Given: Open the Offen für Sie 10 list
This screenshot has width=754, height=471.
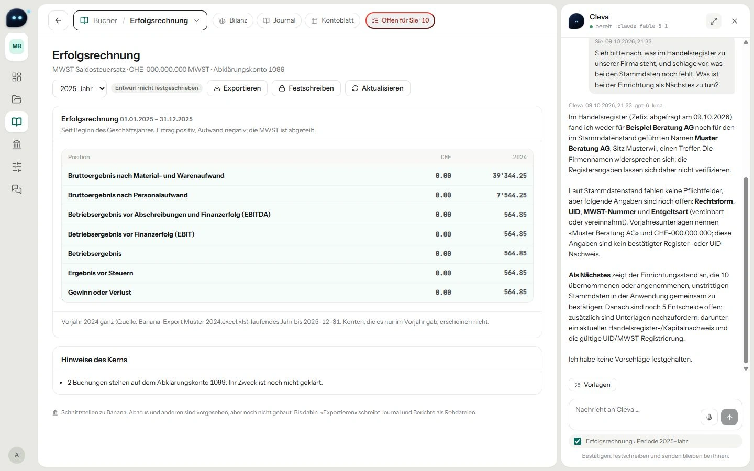Looking at the screenshot, I should [x=400, y=20].
